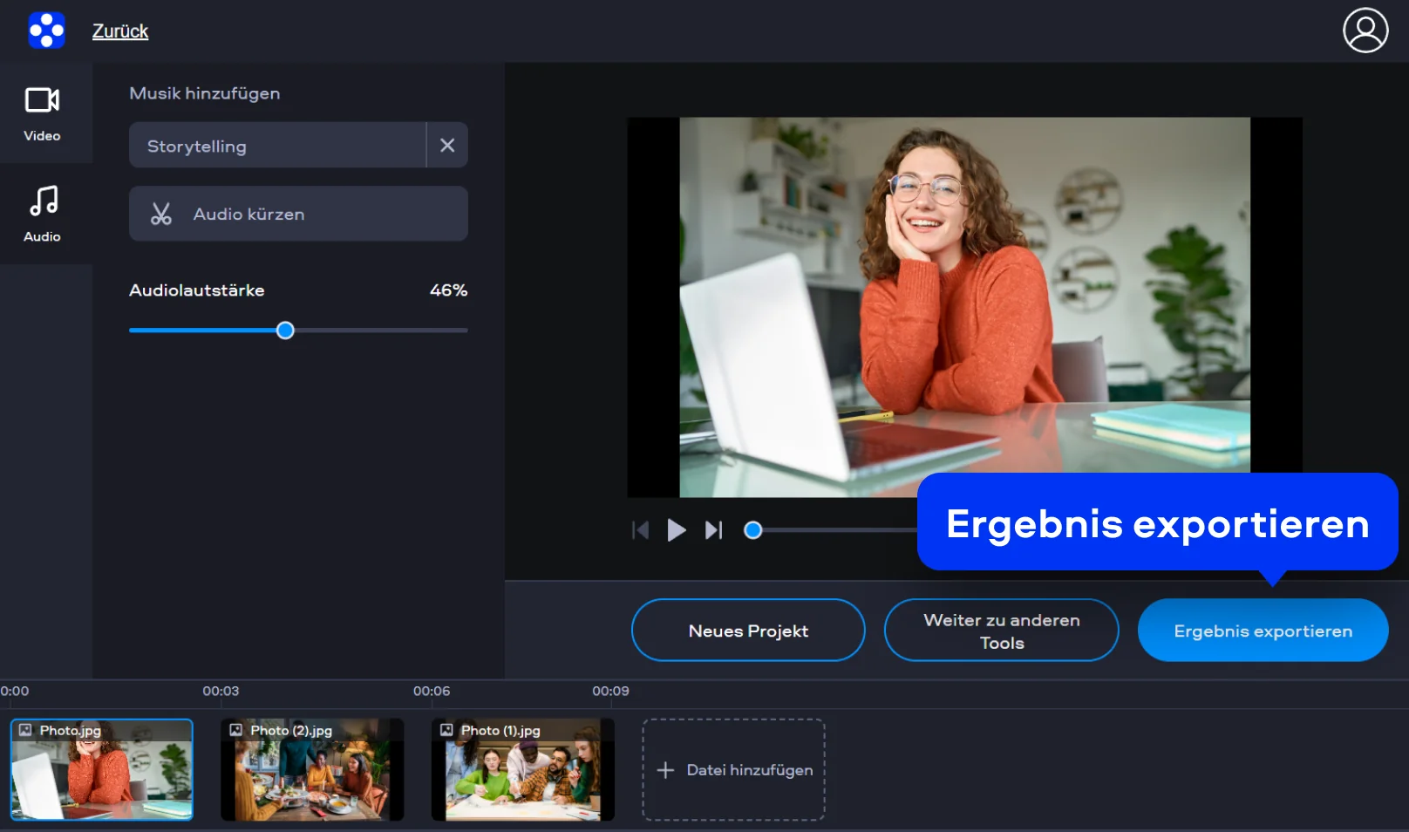1409x832 pixels.
Task: Select the Photo (1).jpg timeline clip
Action: (523, 770)
